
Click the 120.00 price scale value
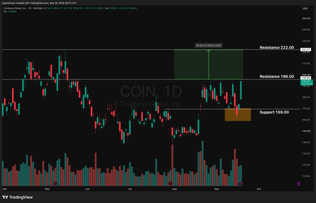(x=306, y=165)
